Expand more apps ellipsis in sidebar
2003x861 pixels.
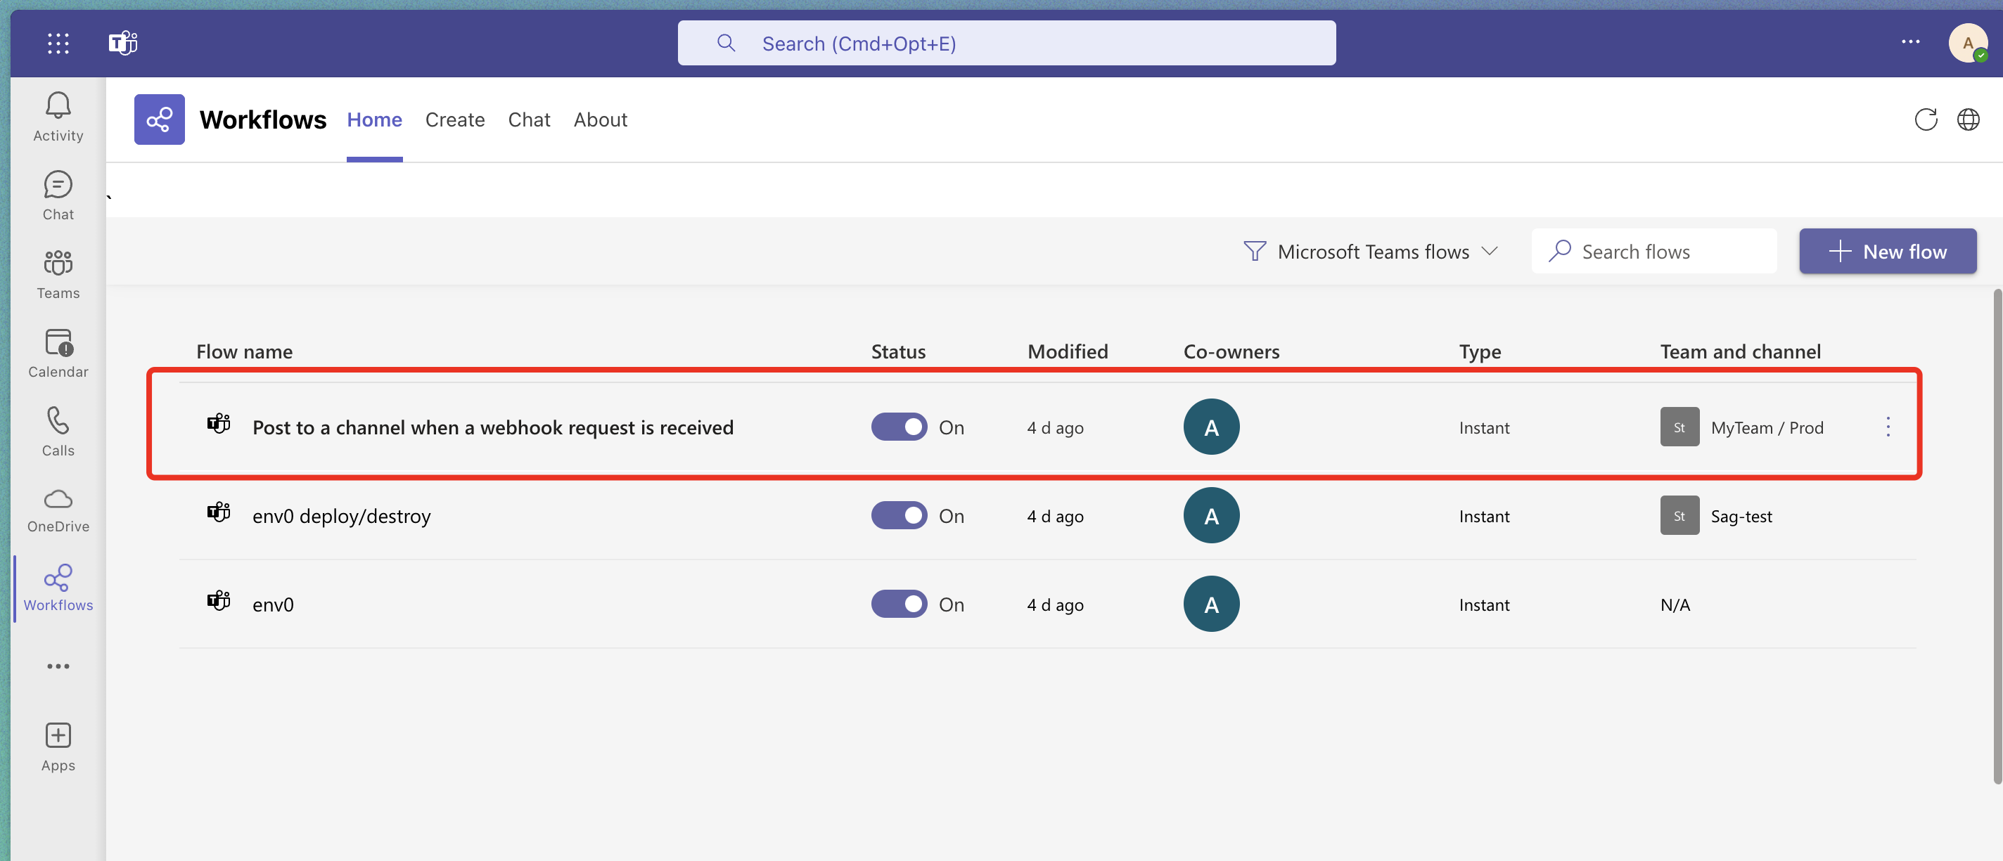point(58,666)
